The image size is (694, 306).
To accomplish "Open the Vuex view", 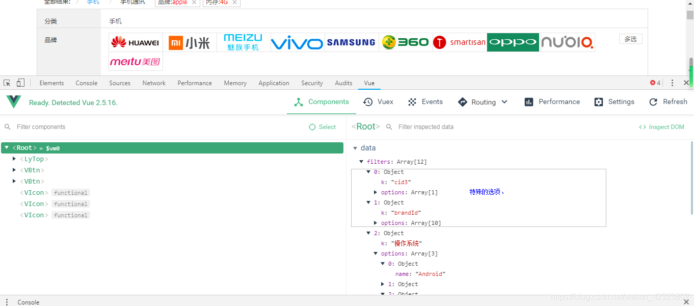I will (378, 102).
